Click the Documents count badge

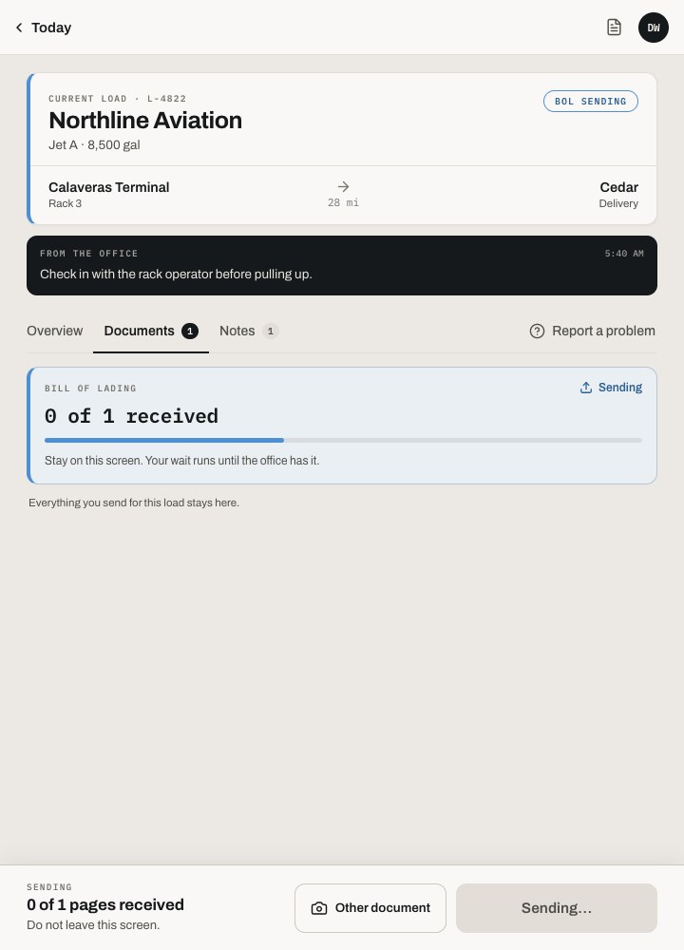tap(190, 331)
